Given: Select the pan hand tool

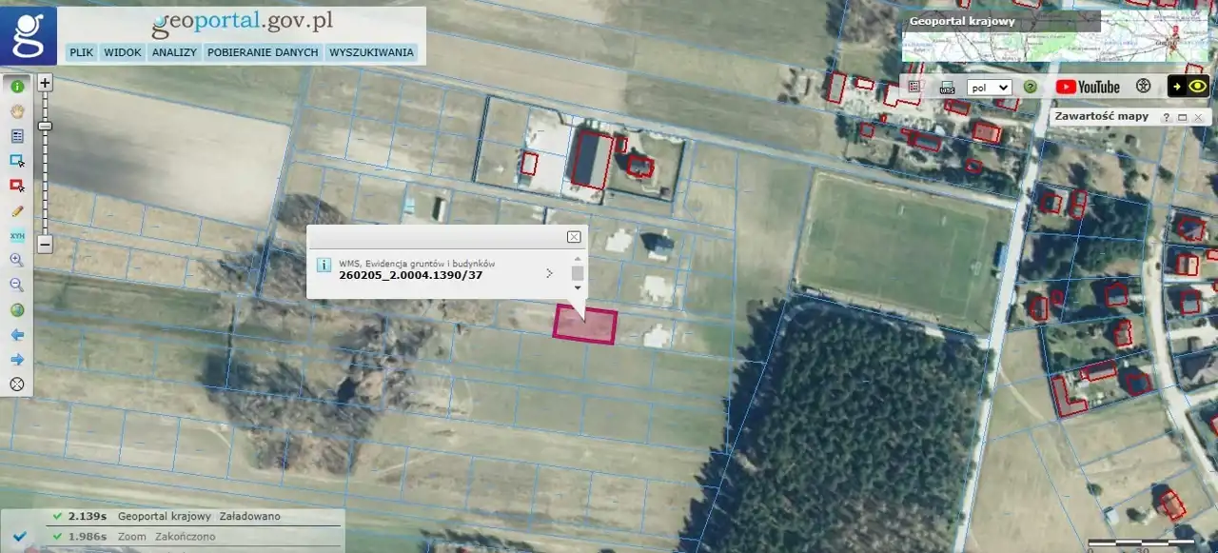Looking at the screenshot, I should (x=16, y=110).
